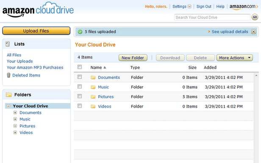Check the Music folder checkbox

coord(80,86)
